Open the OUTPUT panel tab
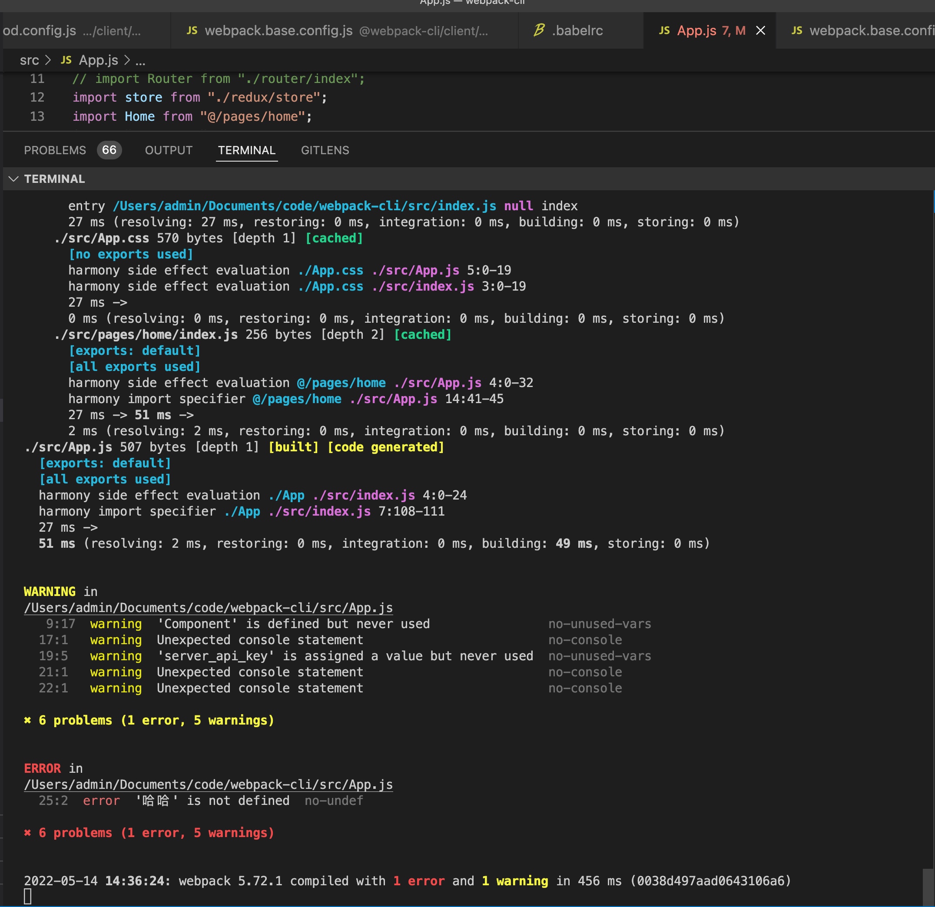The image size is (935, 907). tap(169, 150)
